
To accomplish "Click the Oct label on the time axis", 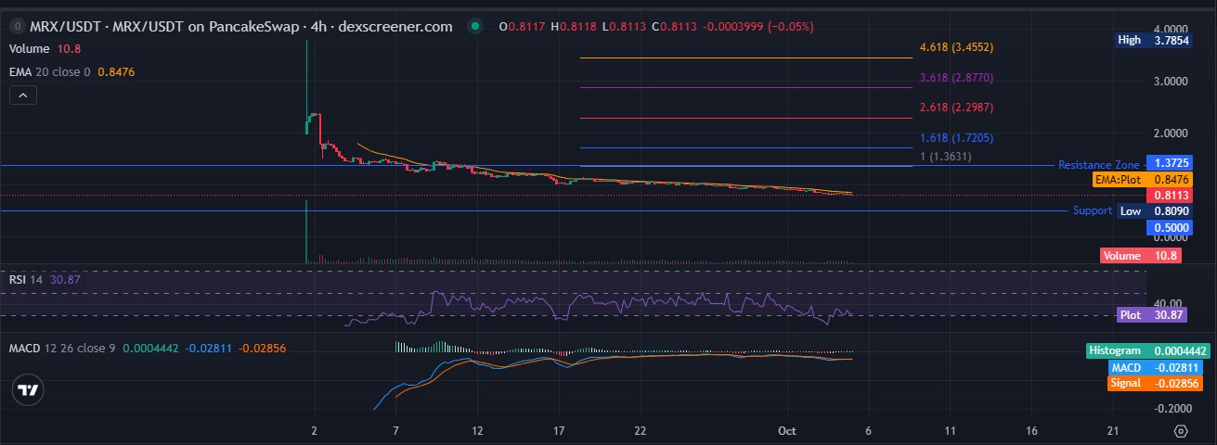I will click(786, 431).
